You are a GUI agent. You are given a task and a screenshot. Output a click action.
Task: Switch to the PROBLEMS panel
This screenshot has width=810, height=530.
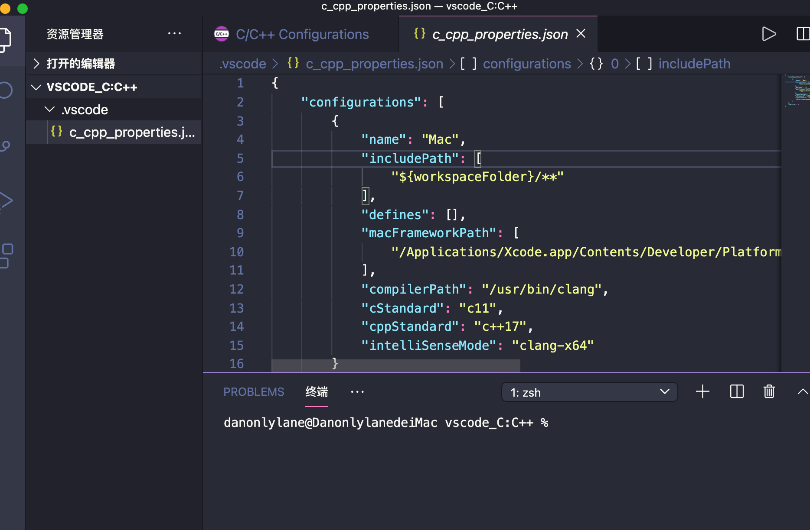click(x=254, y=391)
